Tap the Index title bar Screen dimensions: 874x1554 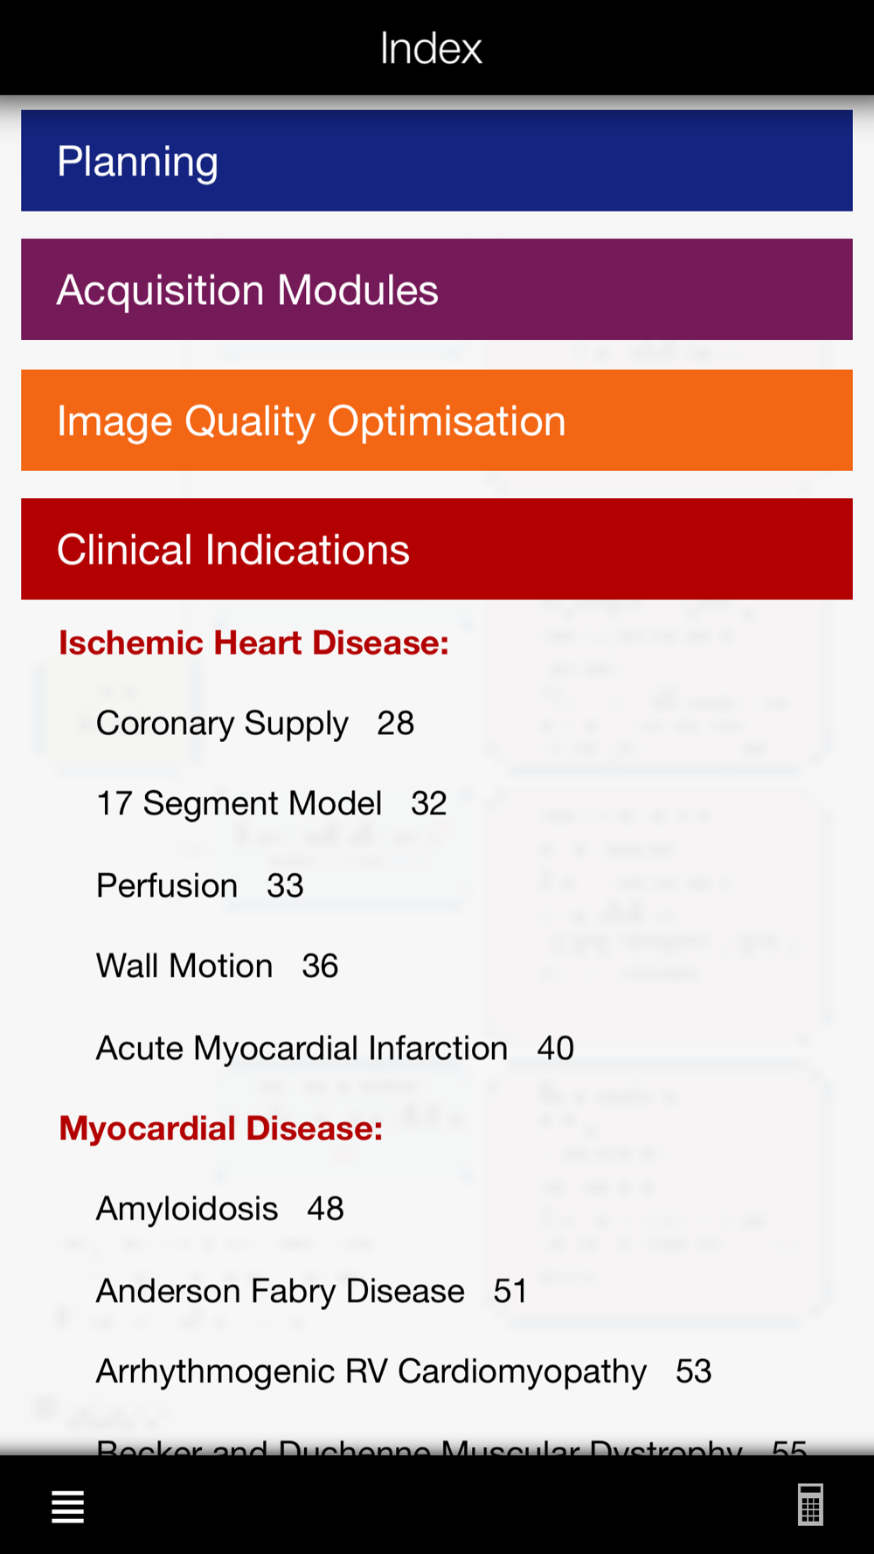[x=431, y=48]
